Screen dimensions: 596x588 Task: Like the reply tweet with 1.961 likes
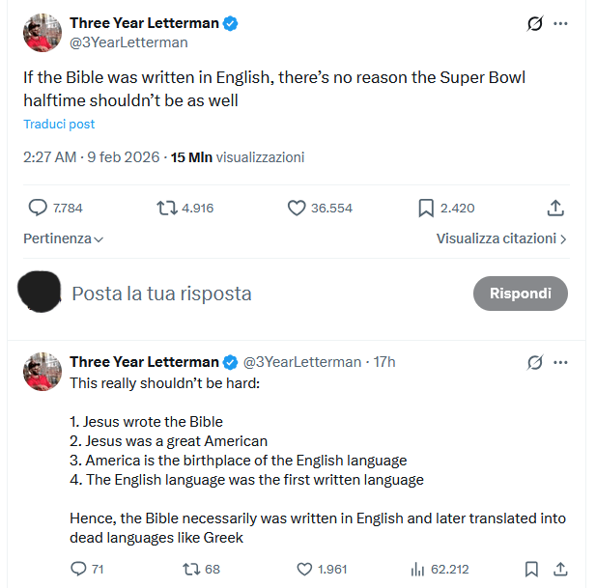point(304,570)
